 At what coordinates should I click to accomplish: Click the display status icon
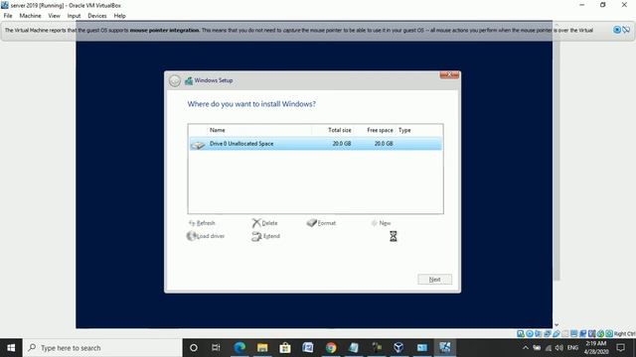coord(573,333)
